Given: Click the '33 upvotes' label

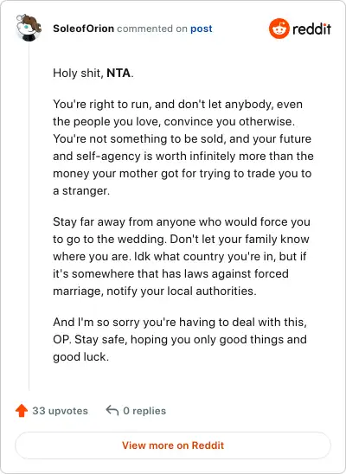Looking at the screenshot, I should point(61,411).
